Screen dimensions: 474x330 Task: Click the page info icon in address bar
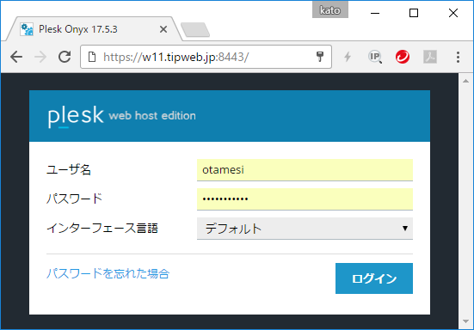click(92, 57)
